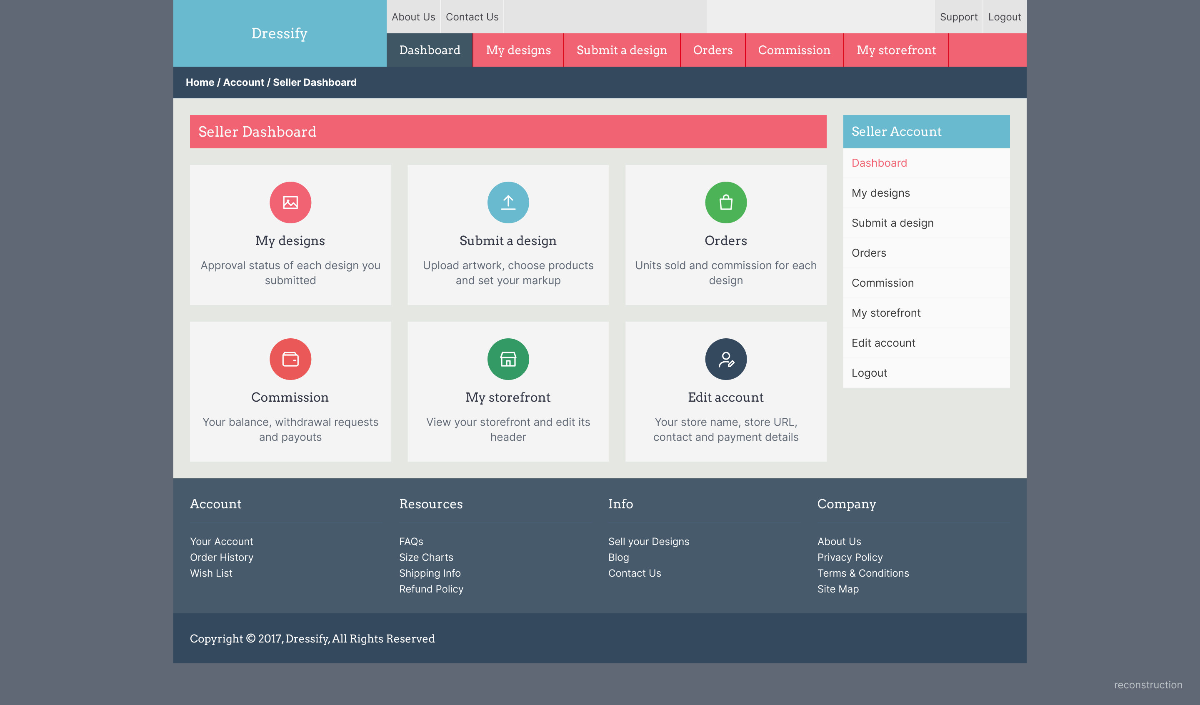Open Shipping Info footer link
The width and height of the screenshot is (1200, 705).
pos(430,573)
